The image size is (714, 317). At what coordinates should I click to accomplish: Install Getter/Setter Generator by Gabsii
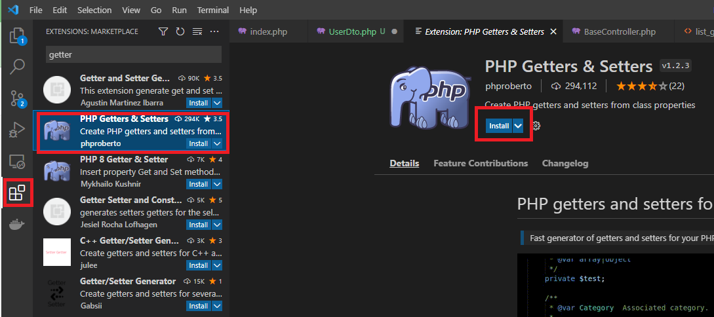pyautogui.click(x=199, y=306)
